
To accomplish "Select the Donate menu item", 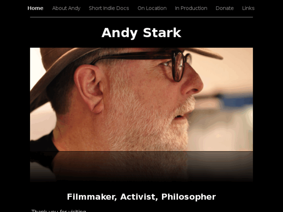I will tap(225, 8).
